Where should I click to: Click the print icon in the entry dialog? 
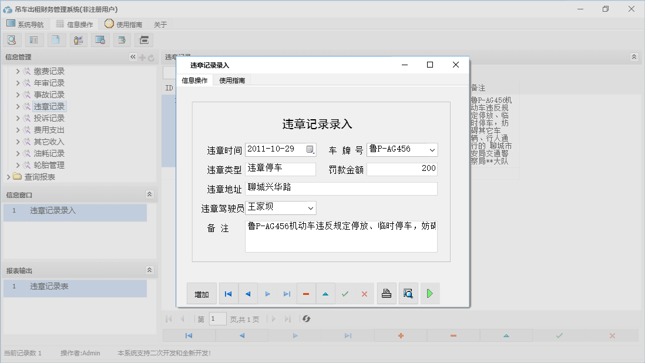(x=387, y=293)
